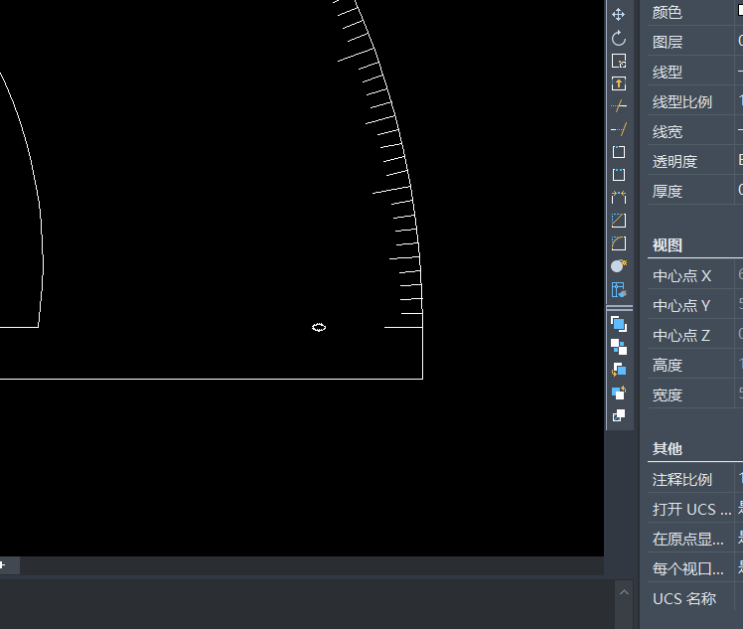Select the 线宽 property row
This screenshot has height=629, width=743.
pos(695,132)
